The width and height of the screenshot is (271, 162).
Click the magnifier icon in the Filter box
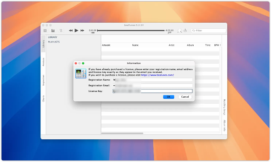pyautogui.click(x=194, y=30)
